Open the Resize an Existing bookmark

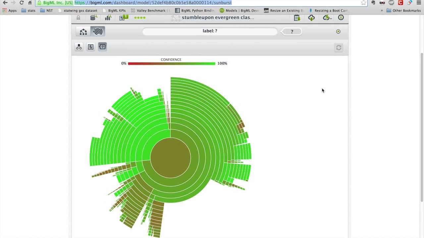(x=284, y=11)
